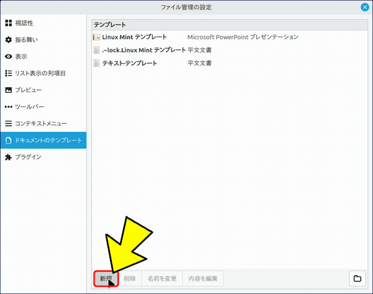Click the 削除 button

[x=130, y=278]
